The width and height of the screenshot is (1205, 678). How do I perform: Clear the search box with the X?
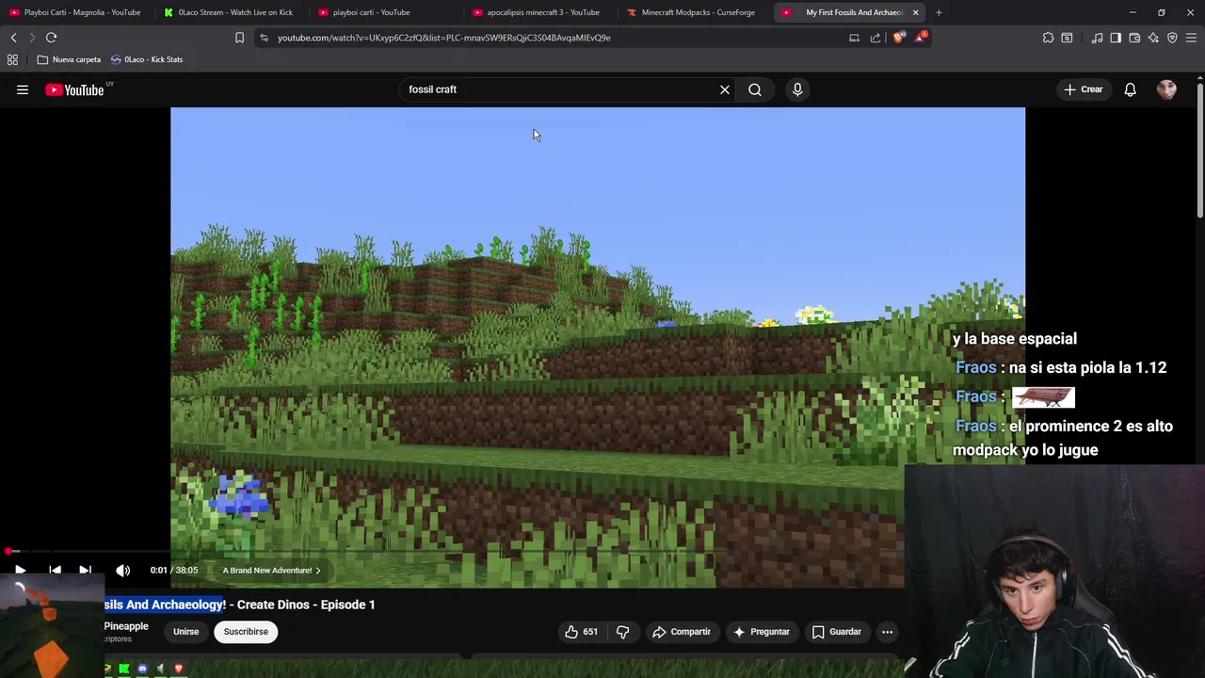[725, 89]
